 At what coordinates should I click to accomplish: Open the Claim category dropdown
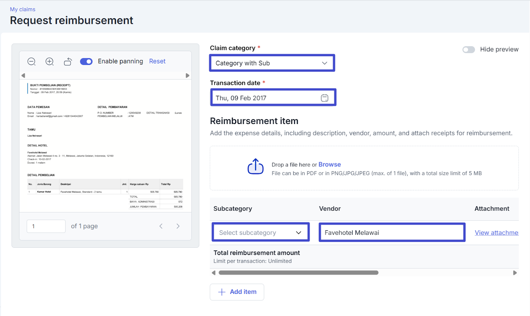272,63
